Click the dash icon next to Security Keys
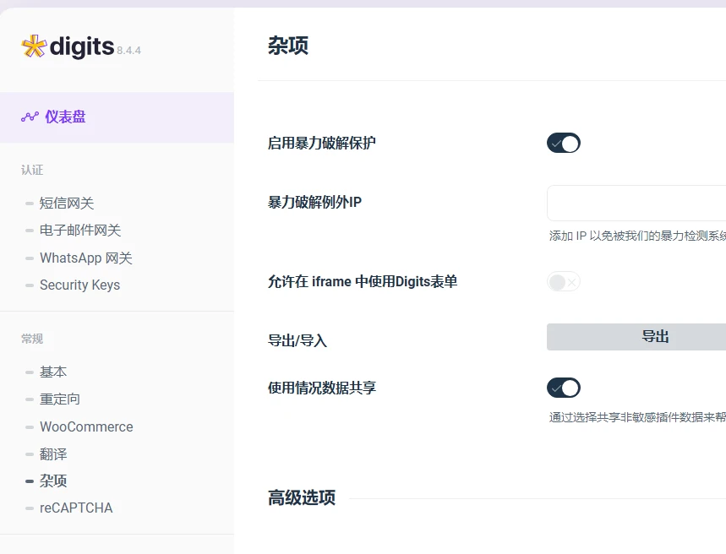 pos(28,285)
